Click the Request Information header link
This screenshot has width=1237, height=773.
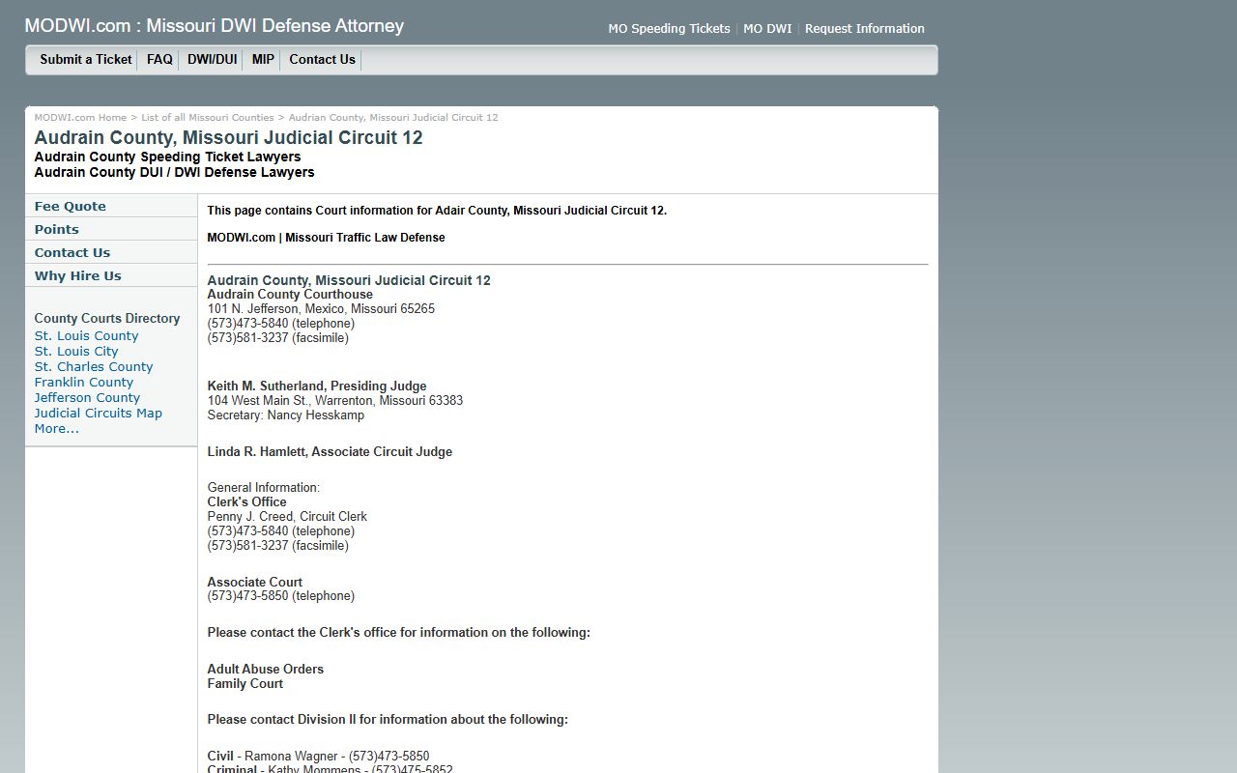(x=864, y=29)
